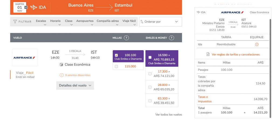Image resolution: width=276 pixels, height=123 pixels.
Task: Click the 14.096,70 taxes value
Action: (261, 99)
